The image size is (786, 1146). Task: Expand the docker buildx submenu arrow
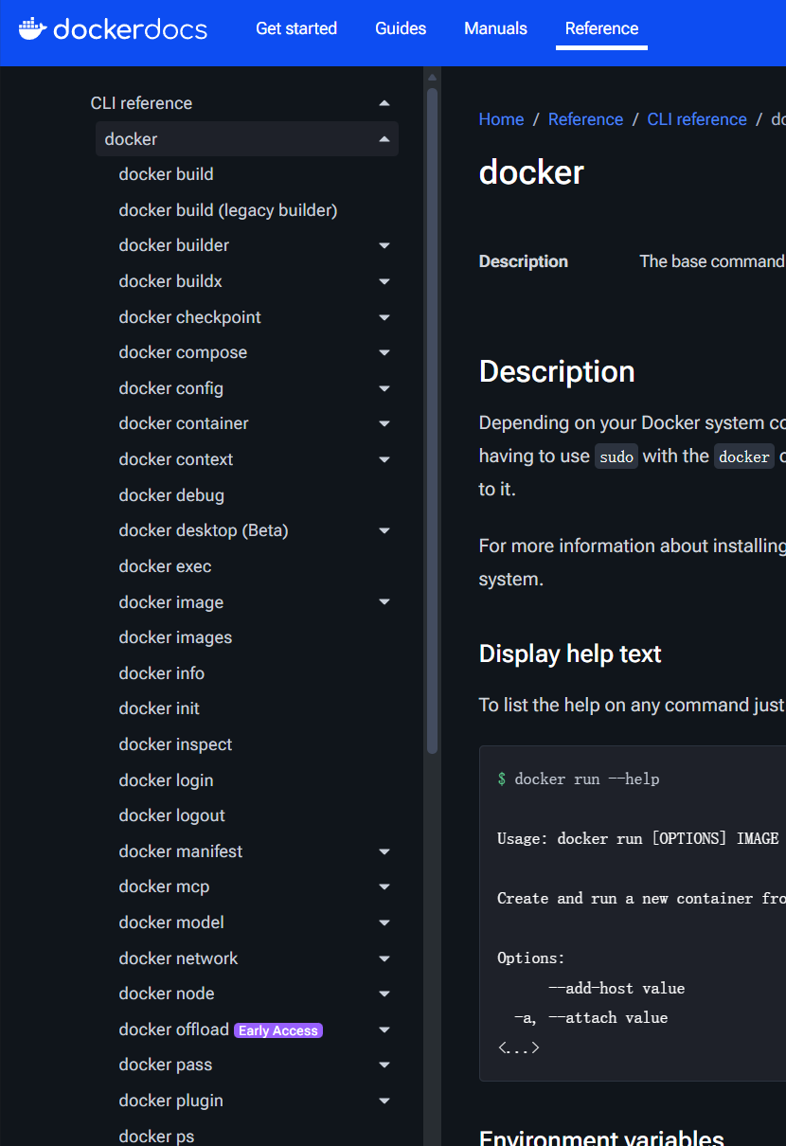[x=384, y=281]
